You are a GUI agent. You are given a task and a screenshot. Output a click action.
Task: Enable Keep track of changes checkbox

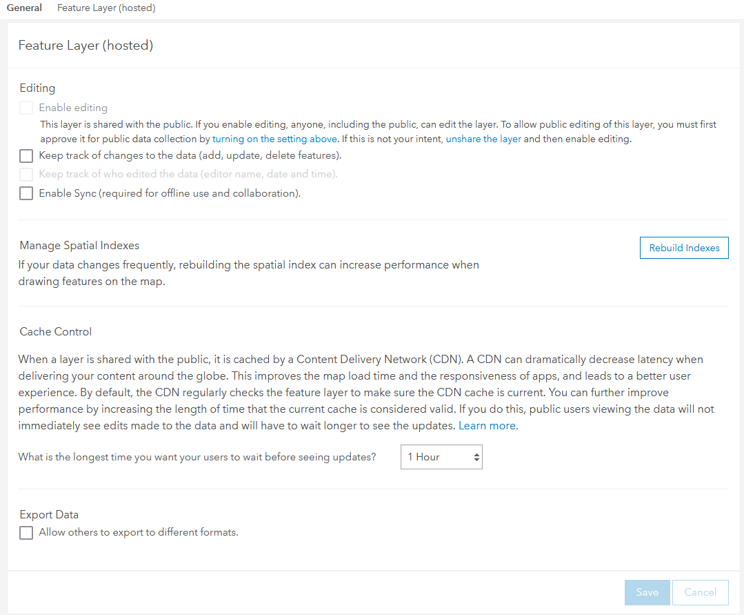click(26, 156)
